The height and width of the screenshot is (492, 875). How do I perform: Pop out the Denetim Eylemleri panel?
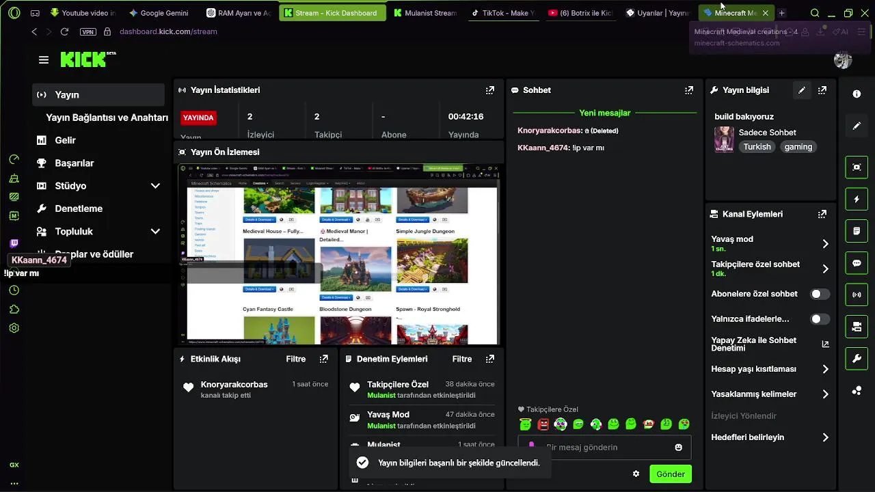[x=489, y=359]
